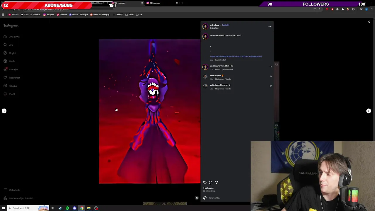Open 9GAG bookmark
The image size is (375, 211).
click(31, 15)
